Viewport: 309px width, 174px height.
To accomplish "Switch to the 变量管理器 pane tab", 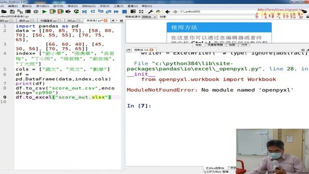I will pos(215,45).
